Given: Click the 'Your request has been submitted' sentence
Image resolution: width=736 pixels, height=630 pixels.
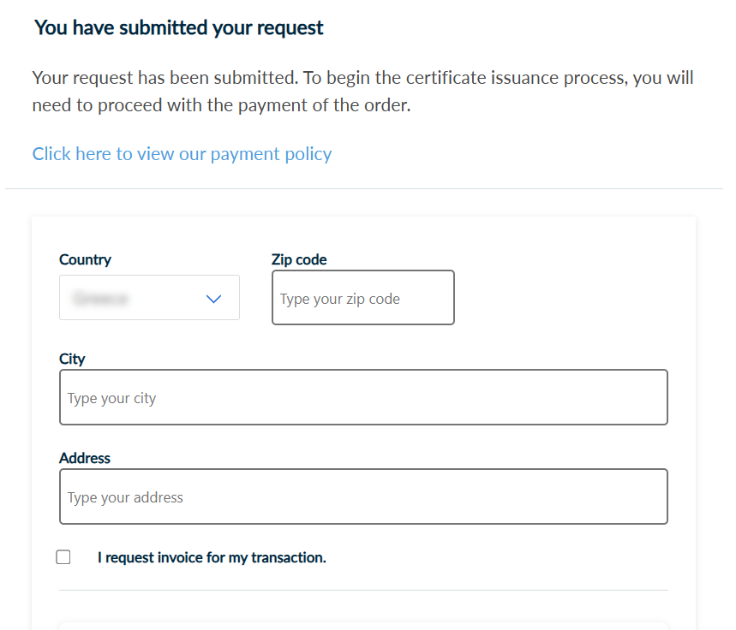Looking at the screenshot, I should [x=165, y=77].
